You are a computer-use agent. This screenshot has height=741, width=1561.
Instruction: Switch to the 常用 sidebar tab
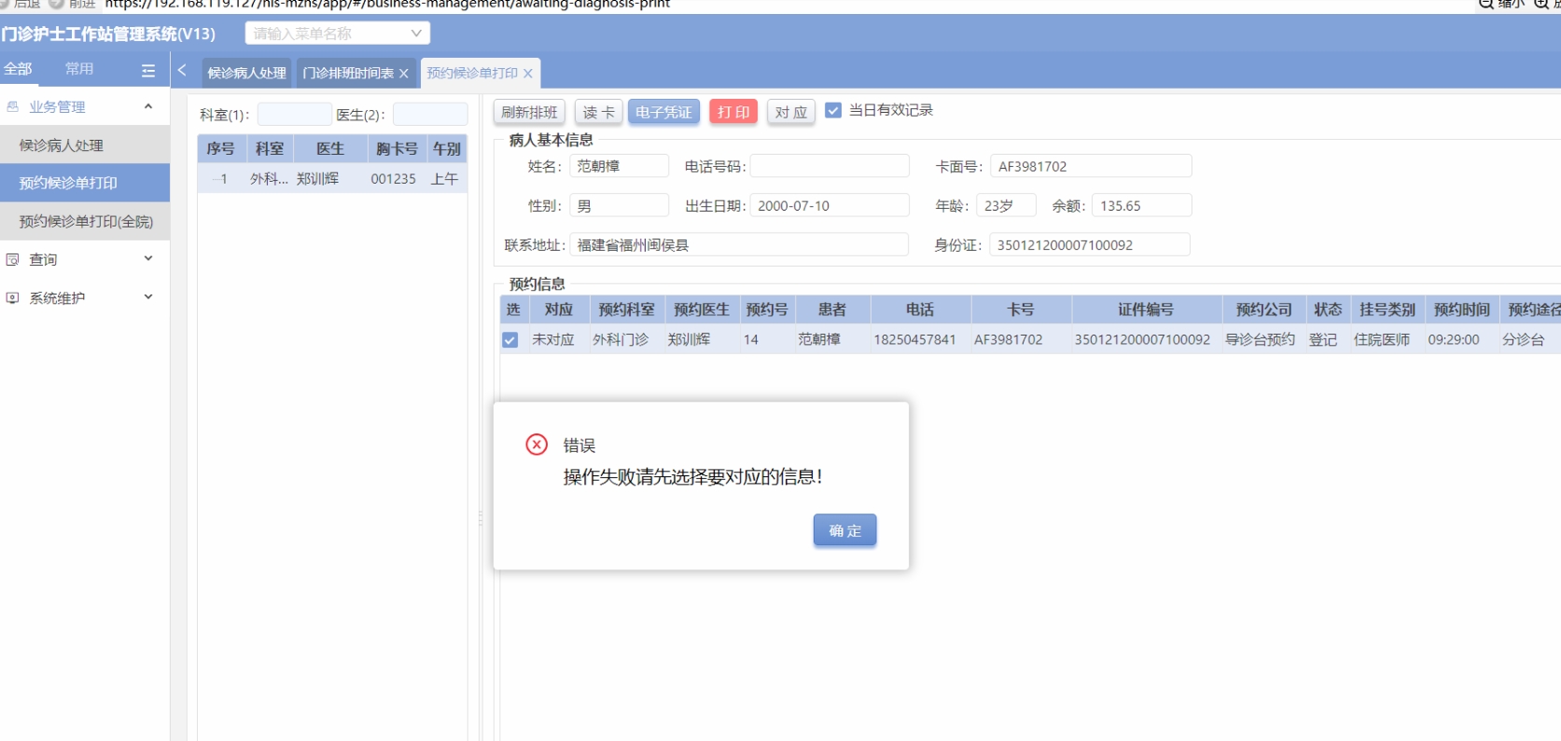(x=79, y=69)
